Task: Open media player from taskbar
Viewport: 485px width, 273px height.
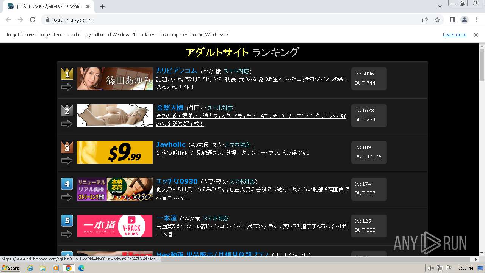Action: coord(56,268)
